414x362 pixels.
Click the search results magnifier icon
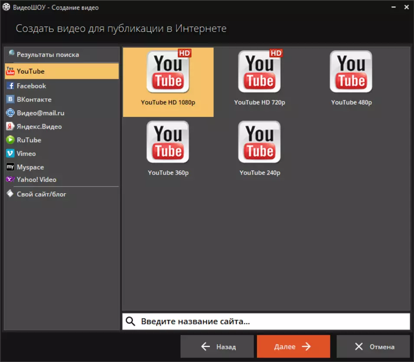tap(11, 53)
